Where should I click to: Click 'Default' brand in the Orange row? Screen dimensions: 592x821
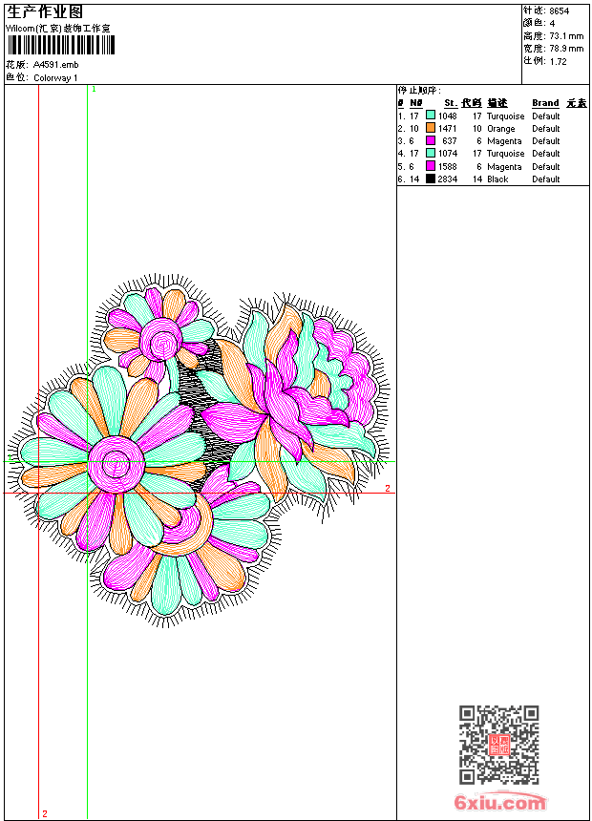546,128
